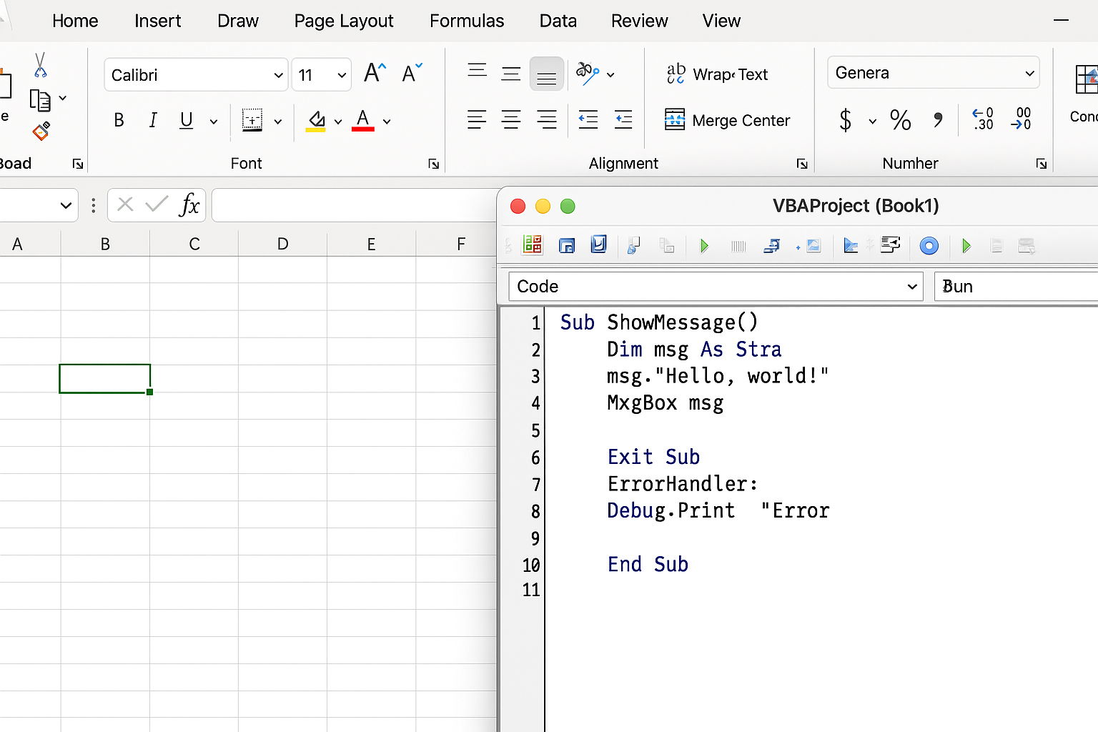Apply top vertical alignment
The image size is (1098, 732).
[477, 70]
